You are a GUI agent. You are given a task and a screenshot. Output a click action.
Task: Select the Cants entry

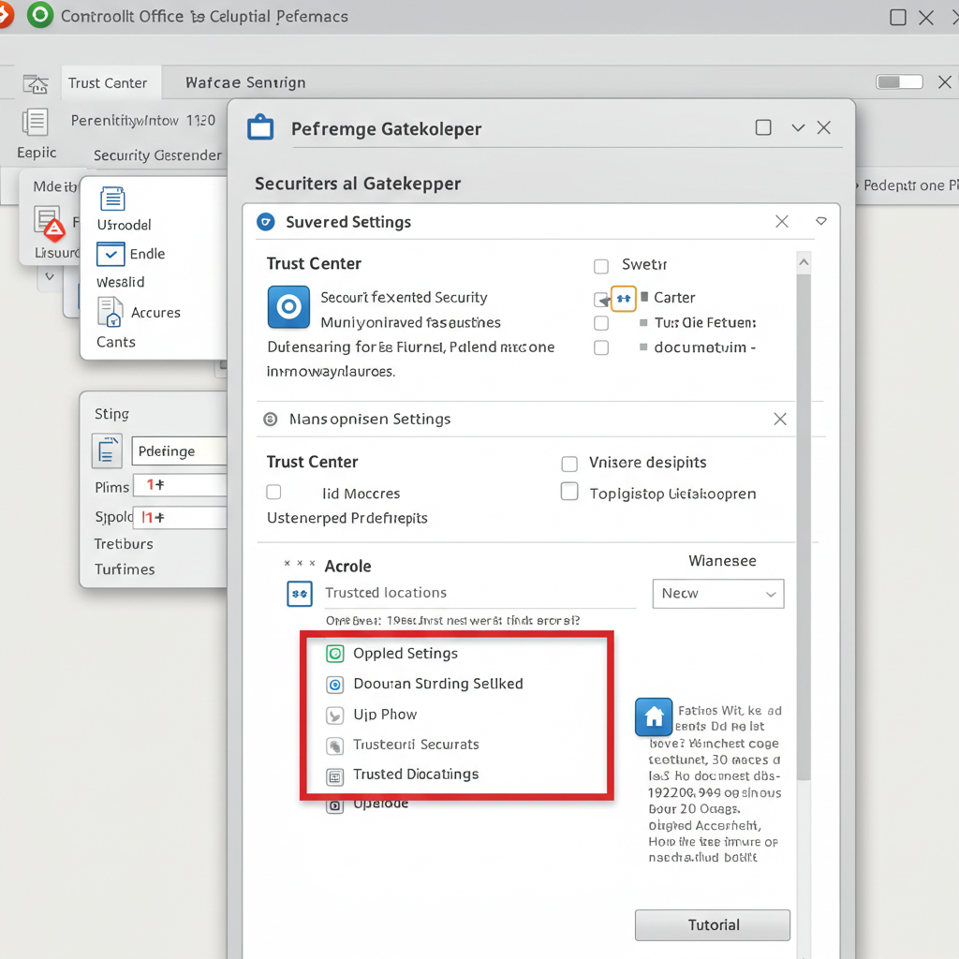pyautogui.click(x=115, y=342)
